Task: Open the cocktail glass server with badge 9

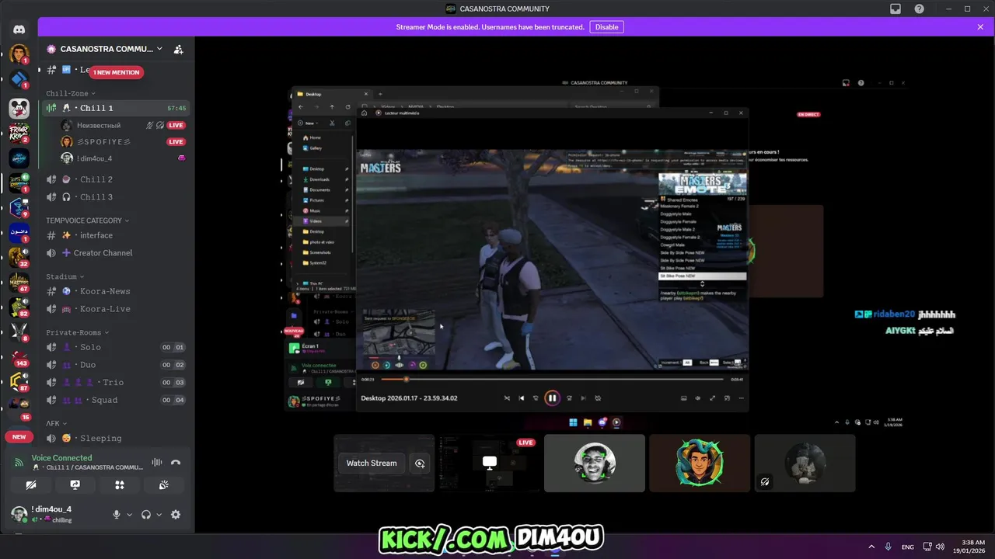Action: pyautogui.click(x=19, y=207)
